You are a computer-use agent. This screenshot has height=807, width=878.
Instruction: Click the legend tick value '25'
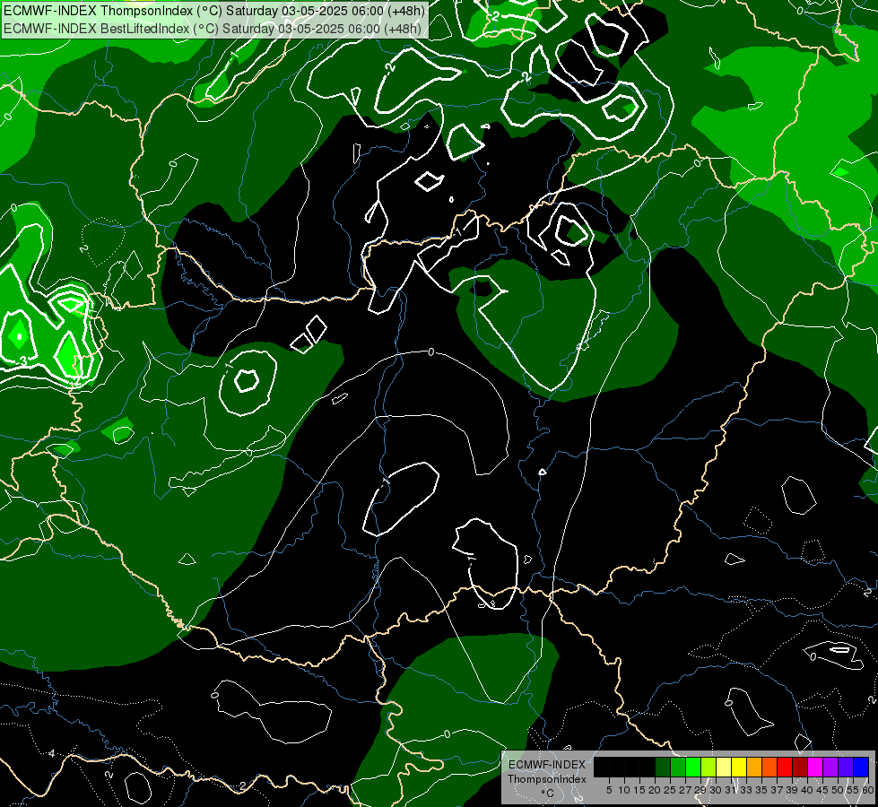pos(670,790)
